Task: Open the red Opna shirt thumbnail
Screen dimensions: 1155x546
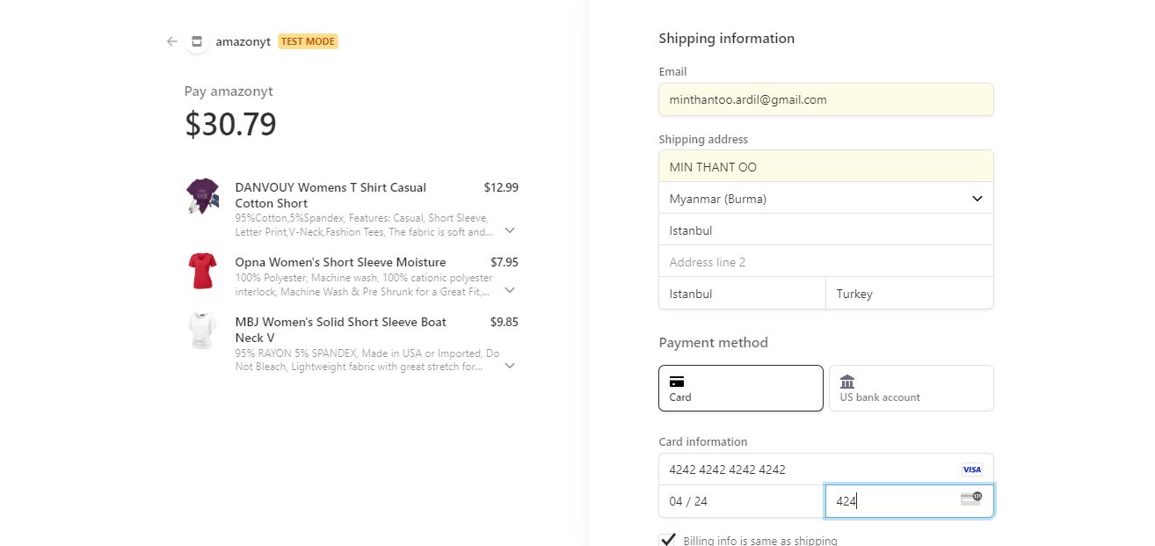Action: 202,271
